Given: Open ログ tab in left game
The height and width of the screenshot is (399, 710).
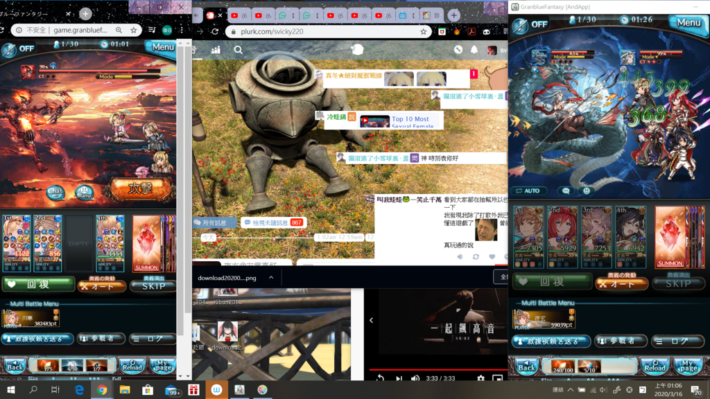Looking at the screenshot, I should [x=152, y=338].
